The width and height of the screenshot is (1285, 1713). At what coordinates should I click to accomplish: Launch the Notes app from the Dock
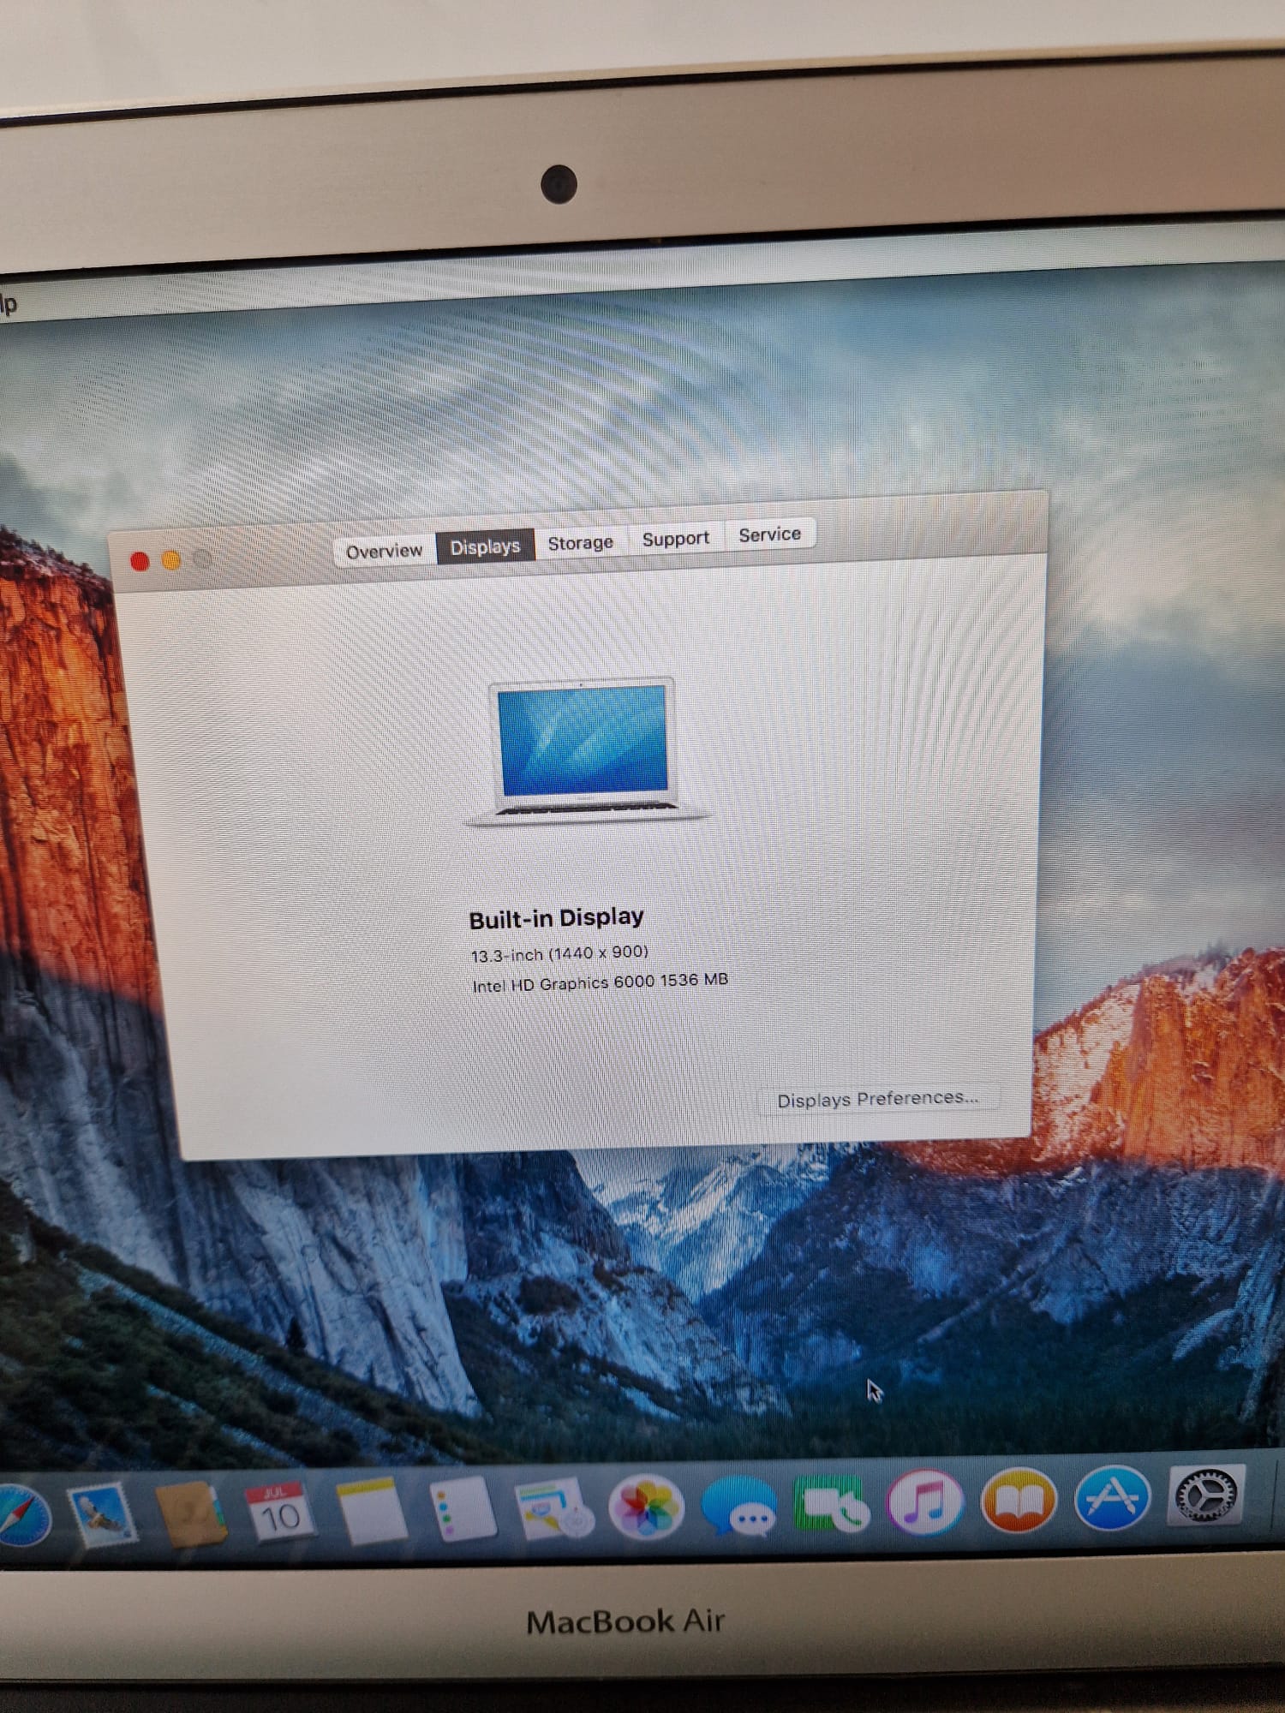372,1511
